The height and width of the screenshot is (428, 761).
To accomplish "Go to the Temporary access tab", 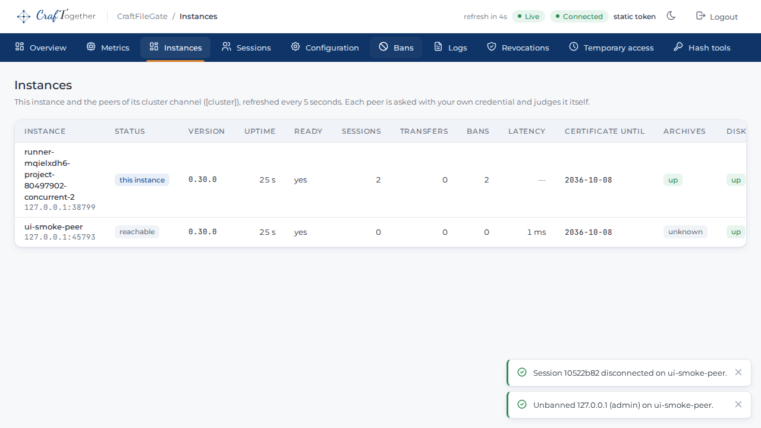I will point(611,48).
